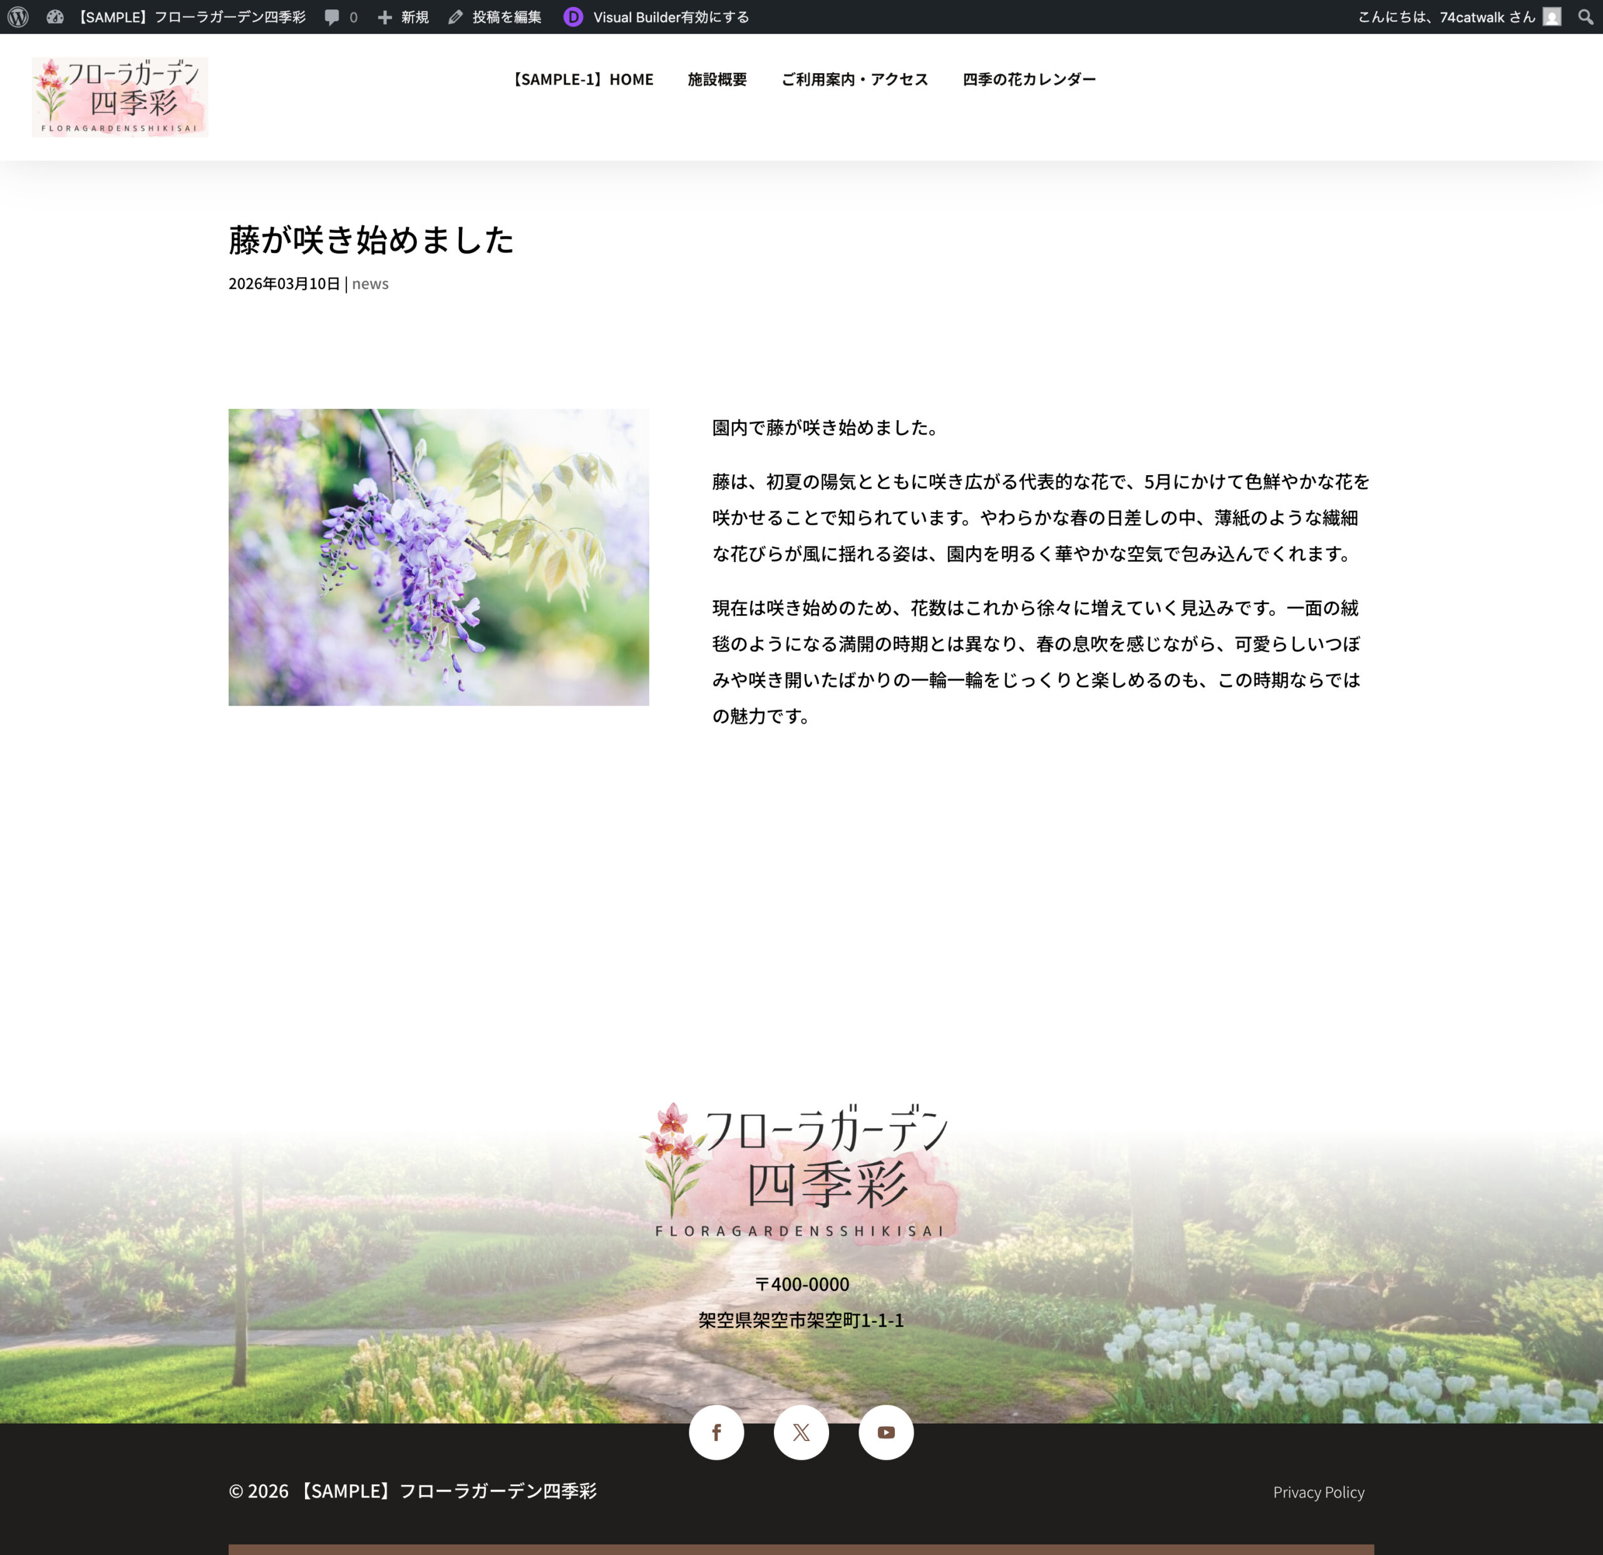This screenshot has width=1603, height=1555.
Task: Open the Facebook social icon
Action: coord(716,1432)
